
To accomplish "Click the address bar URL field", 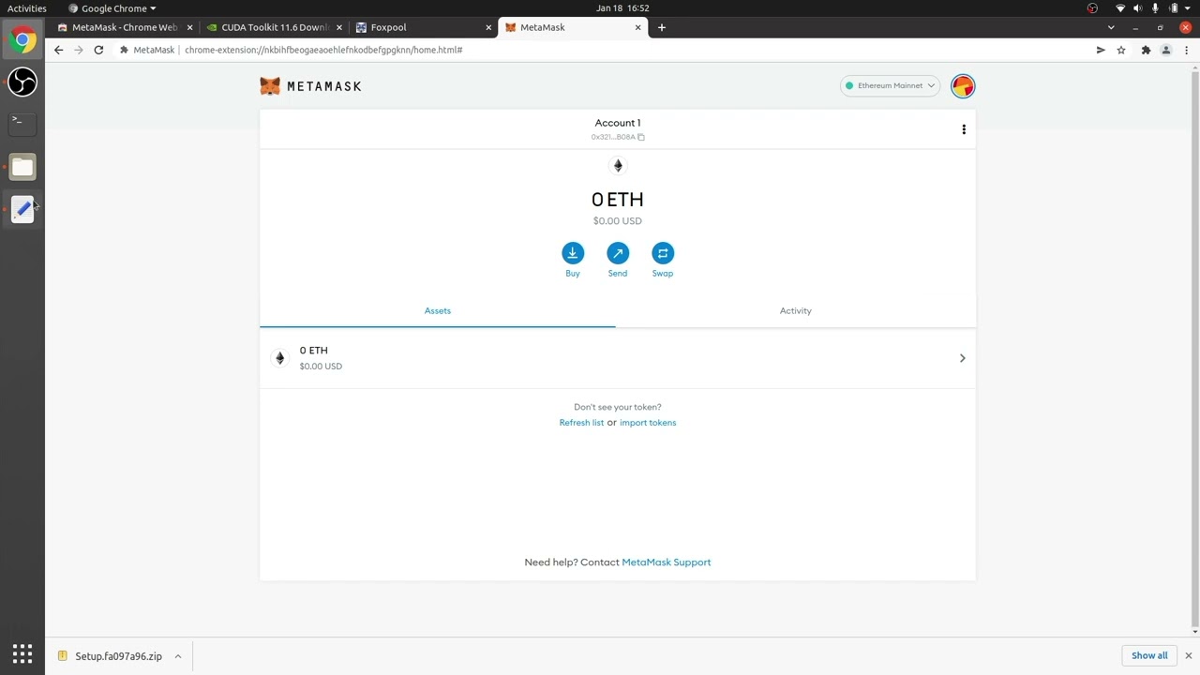I will [600, 50].
